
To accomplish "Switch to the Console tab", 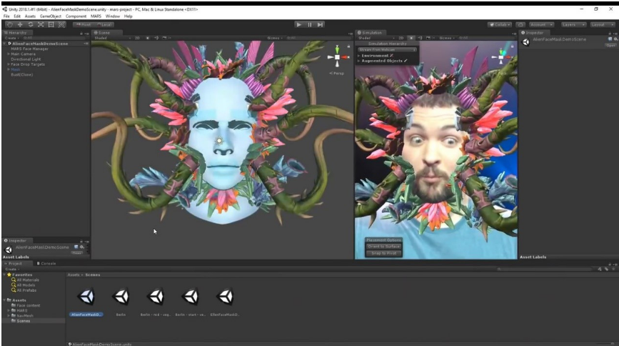I will 47,263.
